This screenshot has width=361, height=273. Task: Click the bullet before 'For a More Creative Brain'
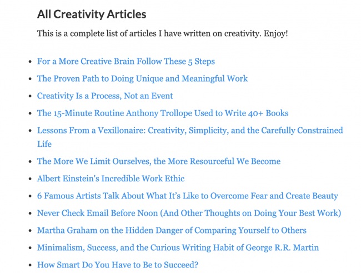pyautogui.click(x=29, y=62)
